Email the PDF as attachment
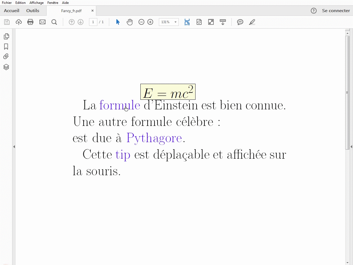Viewport: 353px width, 265px height. pos(42,22)
